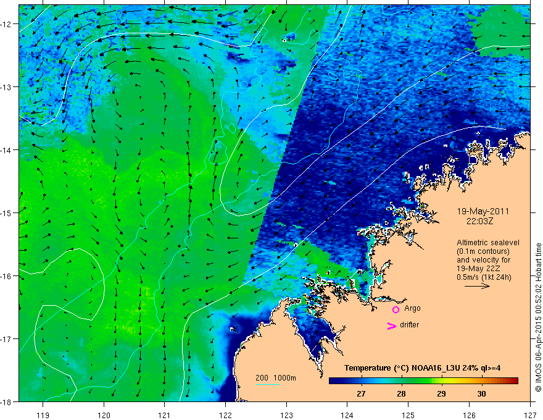Click the magenta Argo circle legend symbol
Image resolution: width=543 pixels, height=420 pixels.
[x=396, y=309]
